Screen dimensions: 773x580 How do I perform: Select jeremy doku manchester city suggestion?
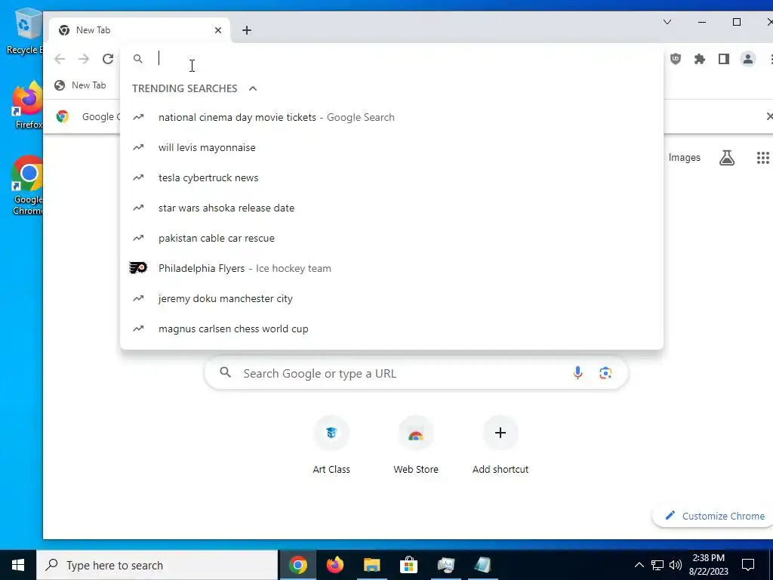[x=392, y=298]
